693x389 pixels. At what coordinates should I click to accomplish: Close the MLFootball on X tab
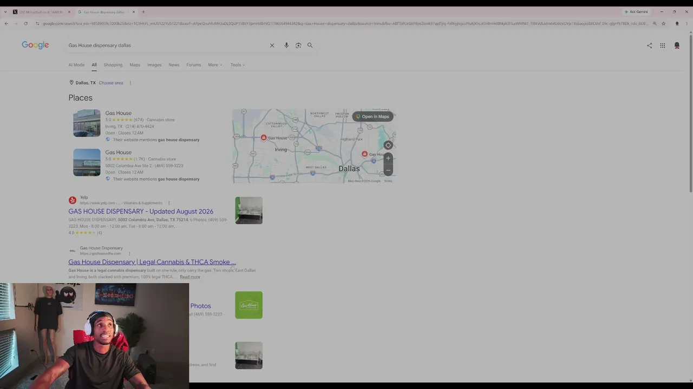click(x=69, y=12)
